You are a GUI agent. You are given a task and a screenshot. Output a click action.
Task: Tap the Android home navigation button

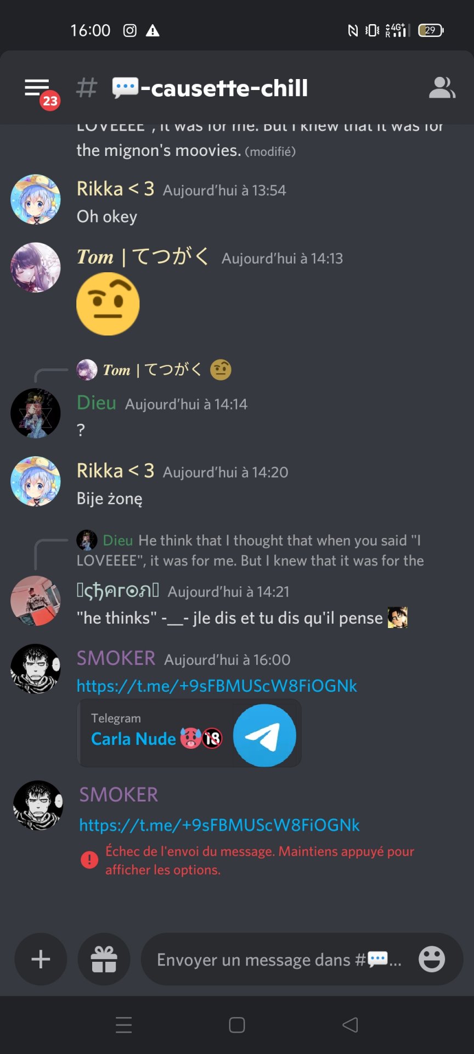[237, 1025]
